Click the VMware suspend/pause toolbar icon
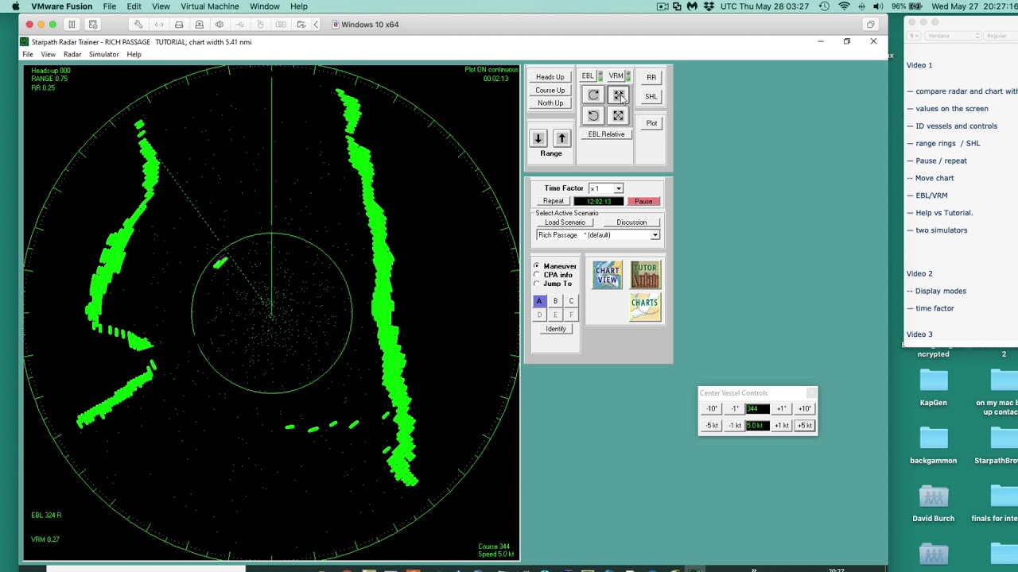This screenshot has height=572, width=1018. pos(72,25)
